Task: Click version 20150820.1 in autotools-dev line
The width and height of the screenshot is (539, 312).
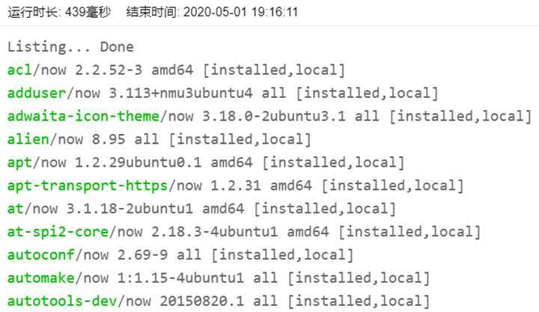Action: coord(202,301)
